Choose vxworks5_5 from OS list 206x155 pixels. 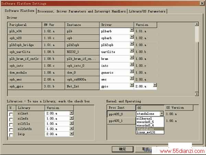click(150, 122)
